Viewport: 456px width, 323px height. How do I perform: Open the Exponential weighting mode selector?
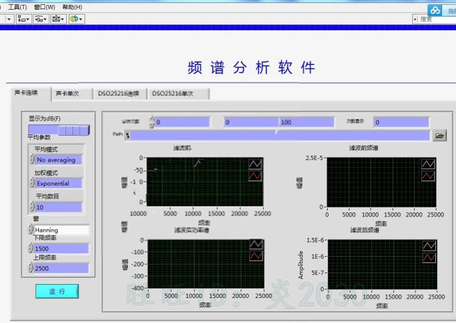pos(58,183)
